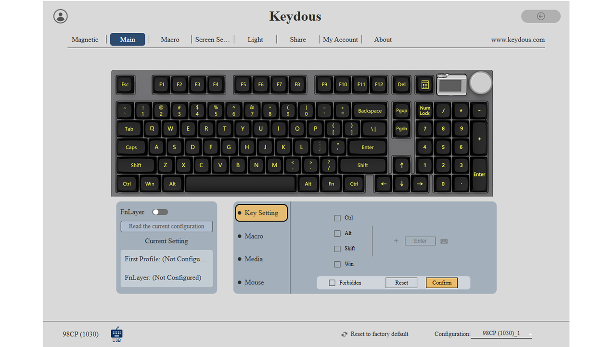Viewport: 616px width, 347px height.
Task: Check the Alt modifier checkbox
Action: [x=337, y=233]
